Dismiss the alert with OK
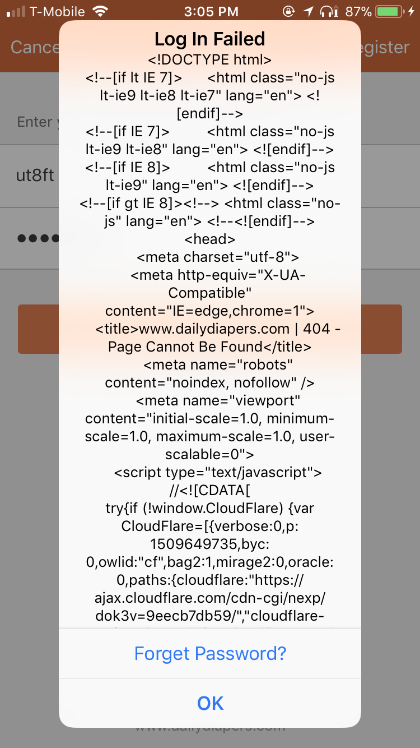 (x=210, y=703)
